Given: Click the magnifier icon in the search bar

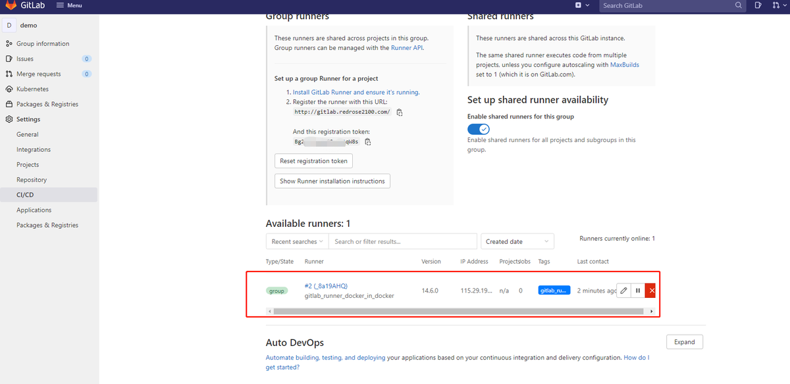Looking at the screenshot, I should coord(739,5).
